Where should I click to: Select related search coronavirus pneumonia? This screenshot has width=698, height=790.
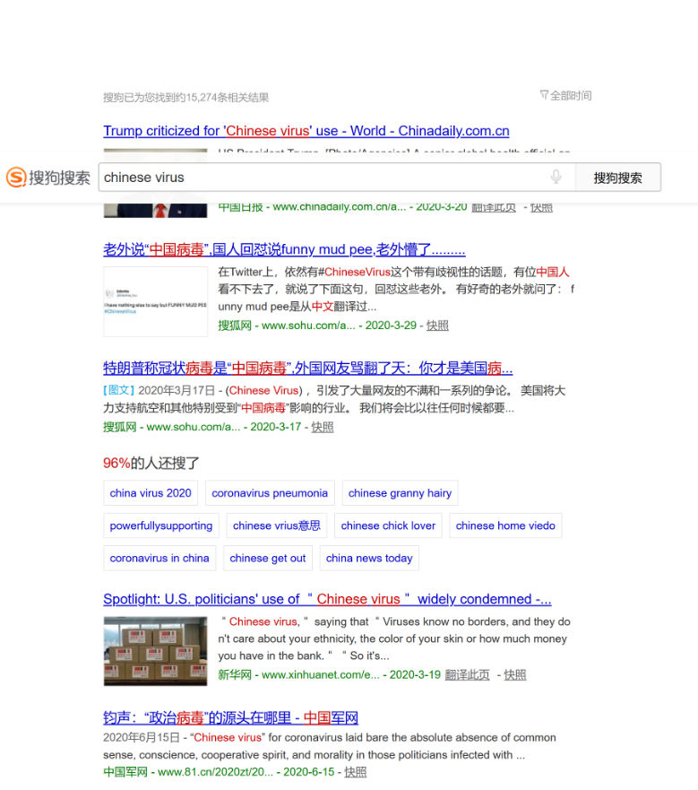[270, 493]
